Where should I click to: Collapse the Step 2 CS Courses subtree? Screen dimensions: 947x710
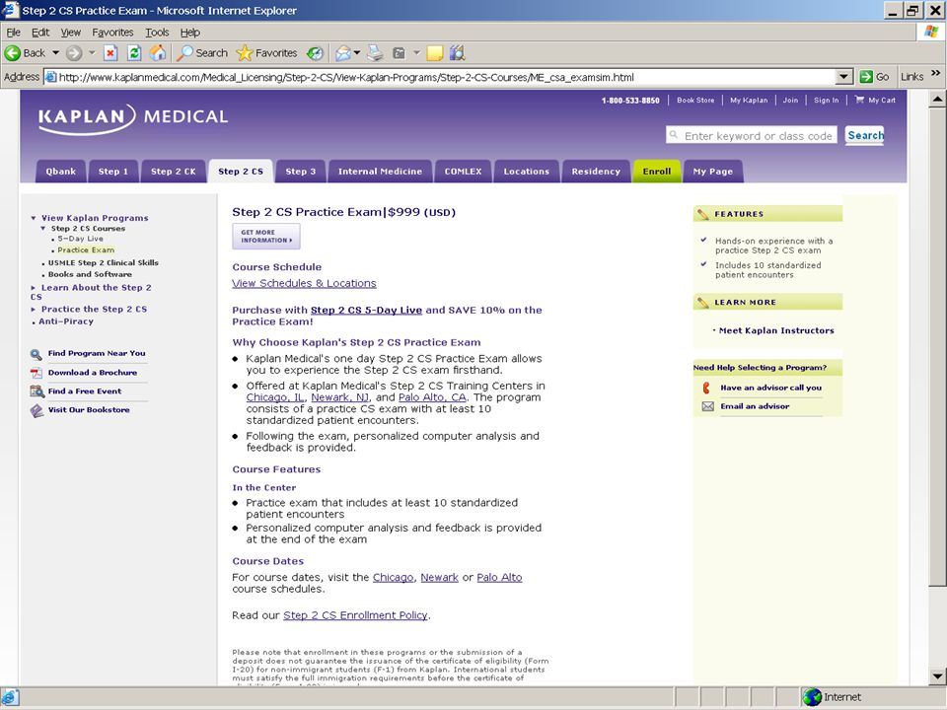point(42,228)
